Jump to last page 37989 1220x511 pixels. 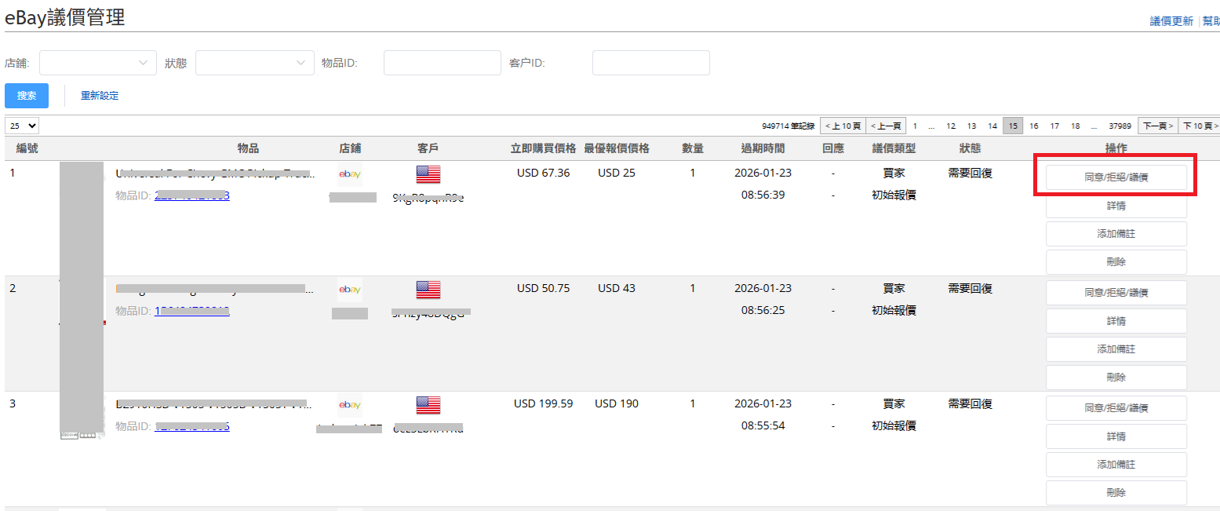point(1120,126)
